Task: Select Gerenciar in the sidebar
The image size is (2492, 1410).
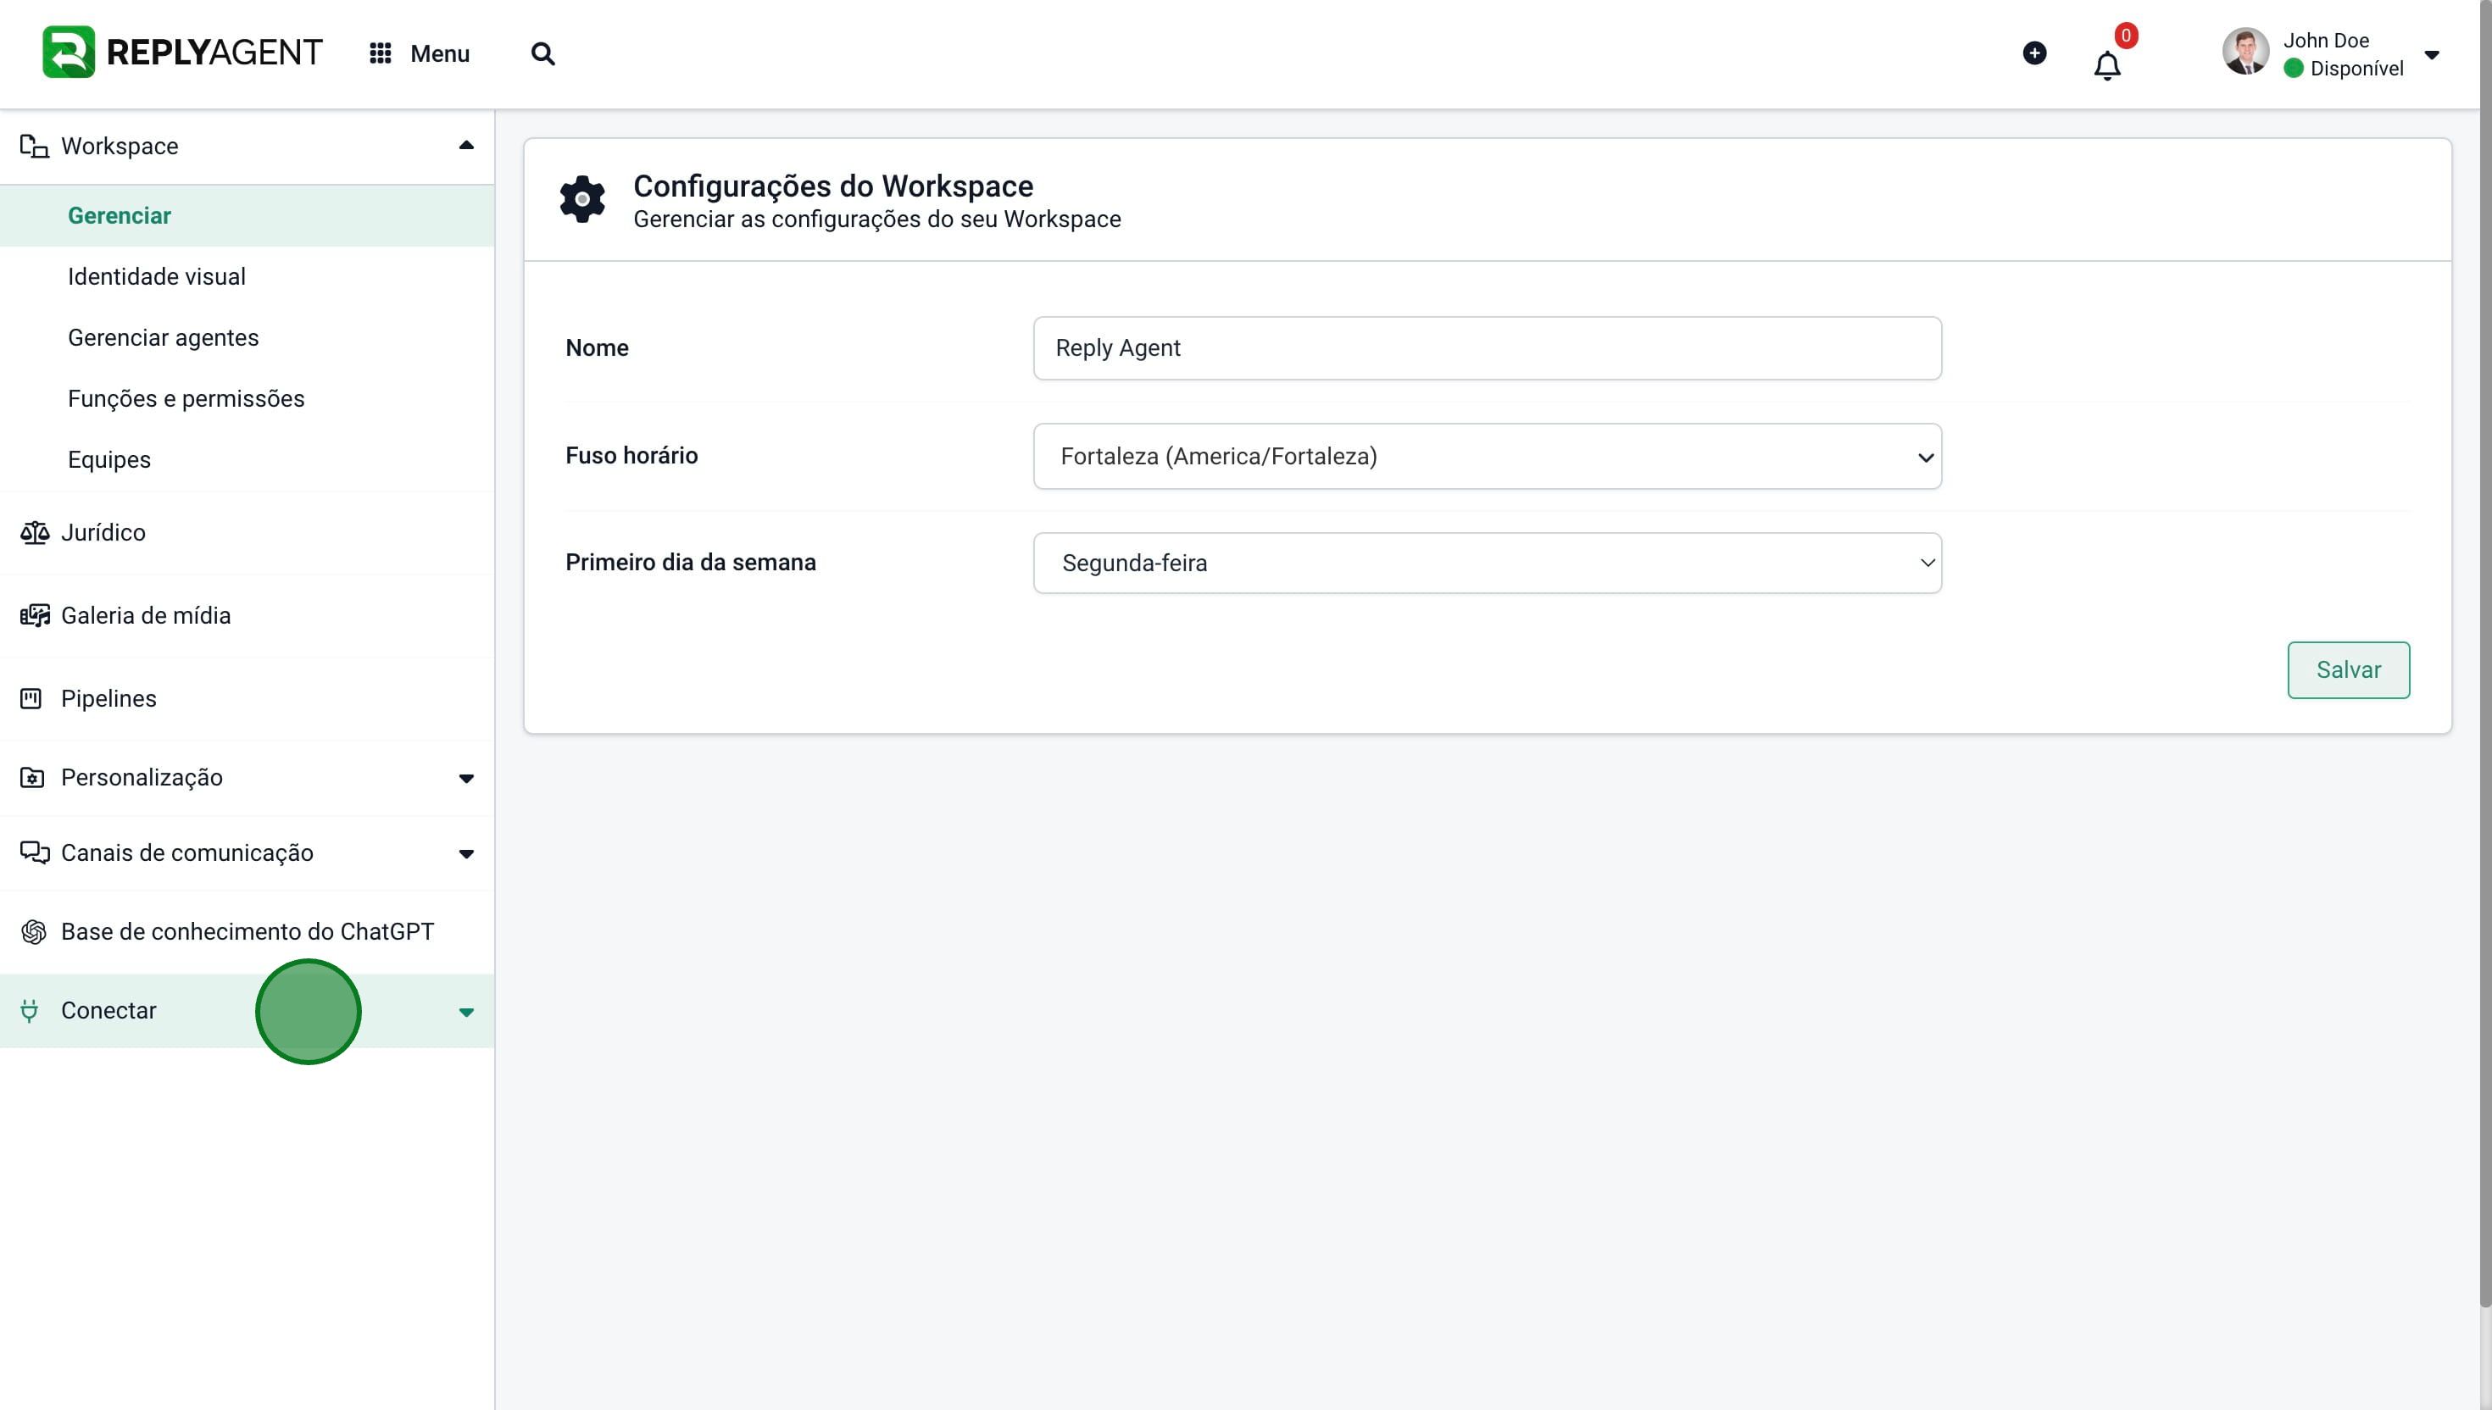Action: coord(247,216)
